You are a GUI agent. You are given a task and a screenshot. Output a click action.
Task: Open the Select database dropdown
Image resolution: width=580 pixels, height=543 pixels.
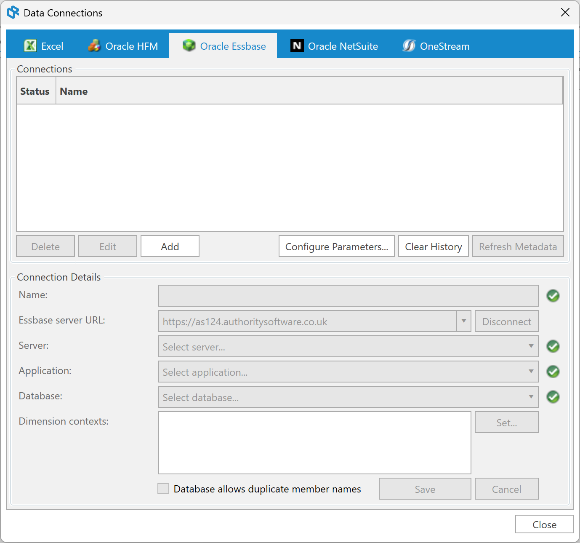(348, 397)
